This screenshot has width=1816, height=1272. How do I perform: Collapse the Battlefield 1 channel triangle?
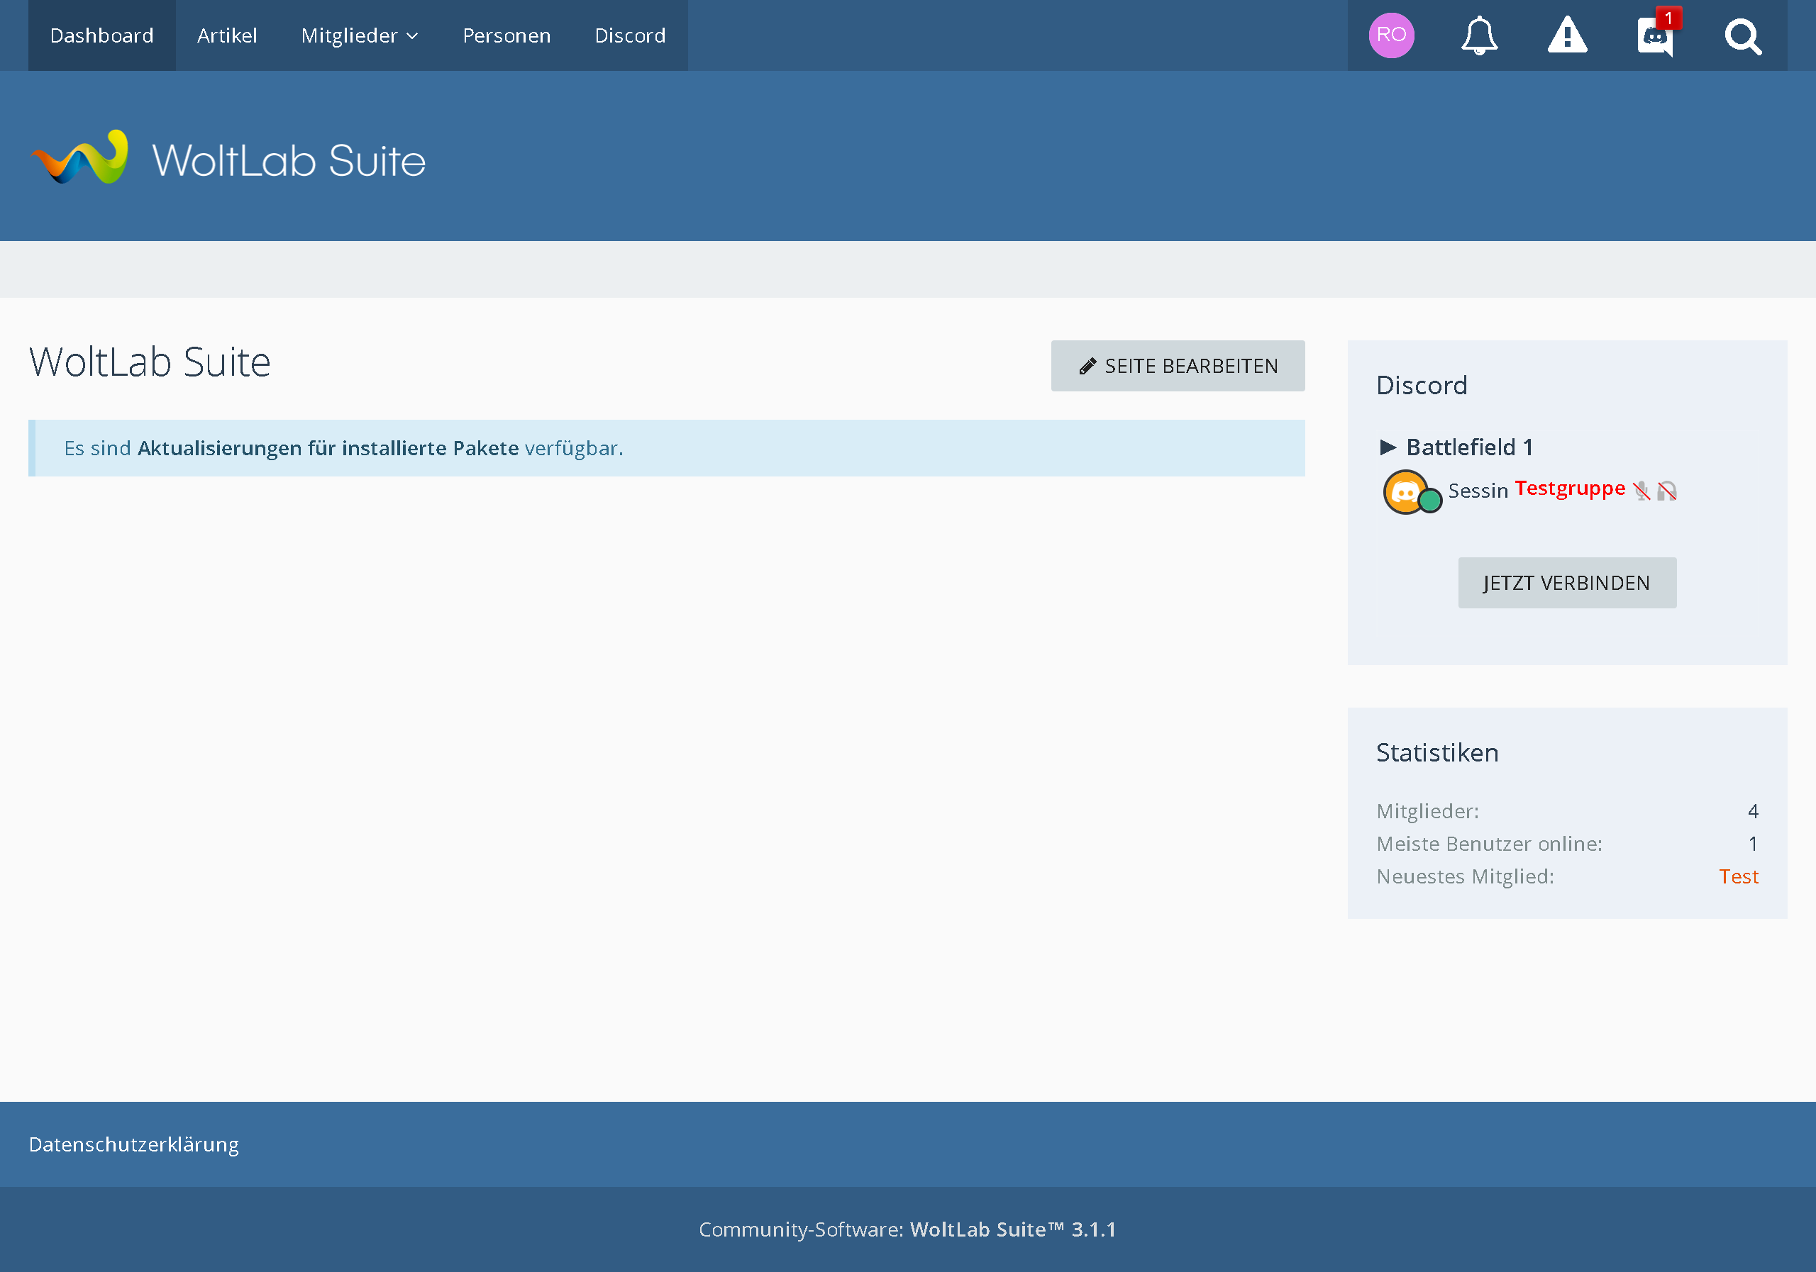click(x=1388, y=447)
